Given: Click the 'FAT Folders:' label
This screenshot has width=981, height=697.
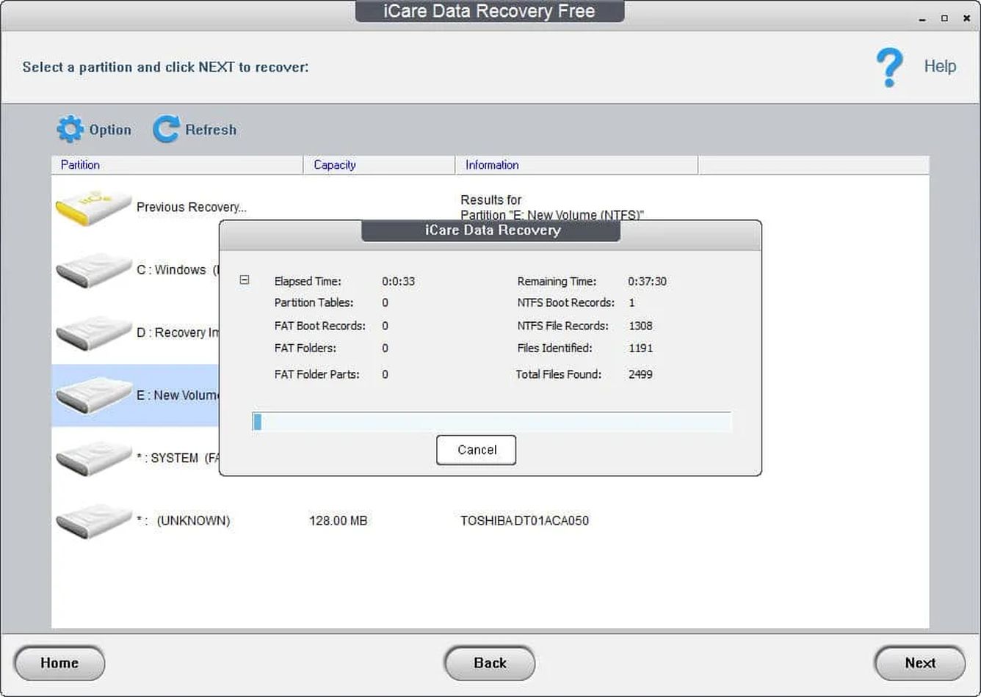Looking at the screenshot, I should click(x=305, y=348).
